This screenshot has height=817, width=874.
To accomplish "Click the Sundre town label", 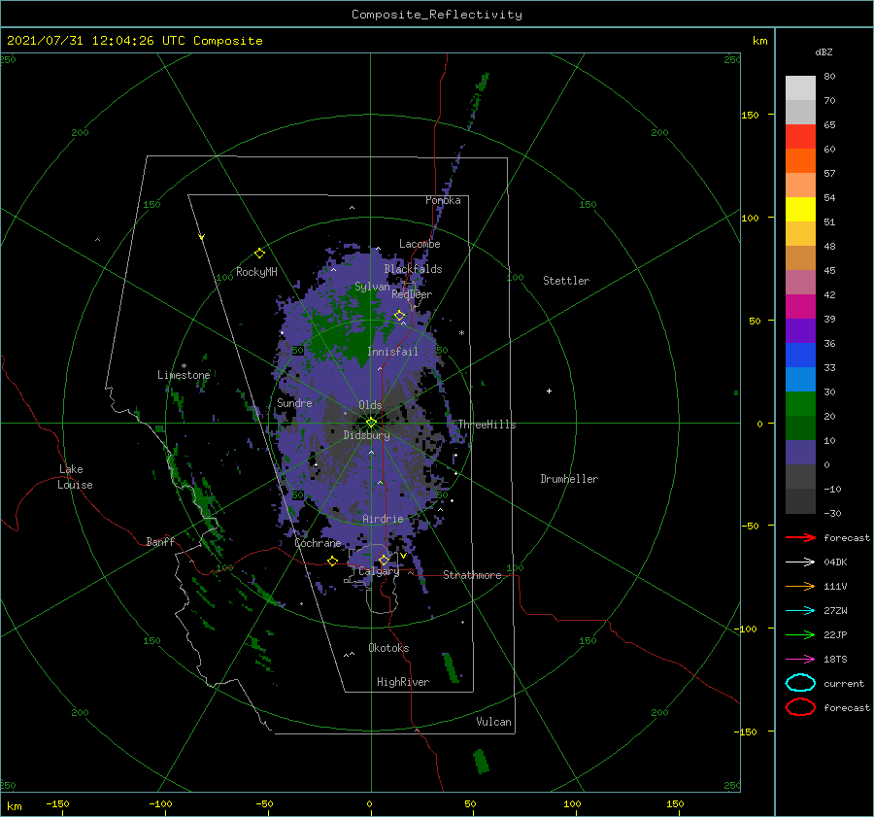I will pyautogui.click(x=294, y=402).
